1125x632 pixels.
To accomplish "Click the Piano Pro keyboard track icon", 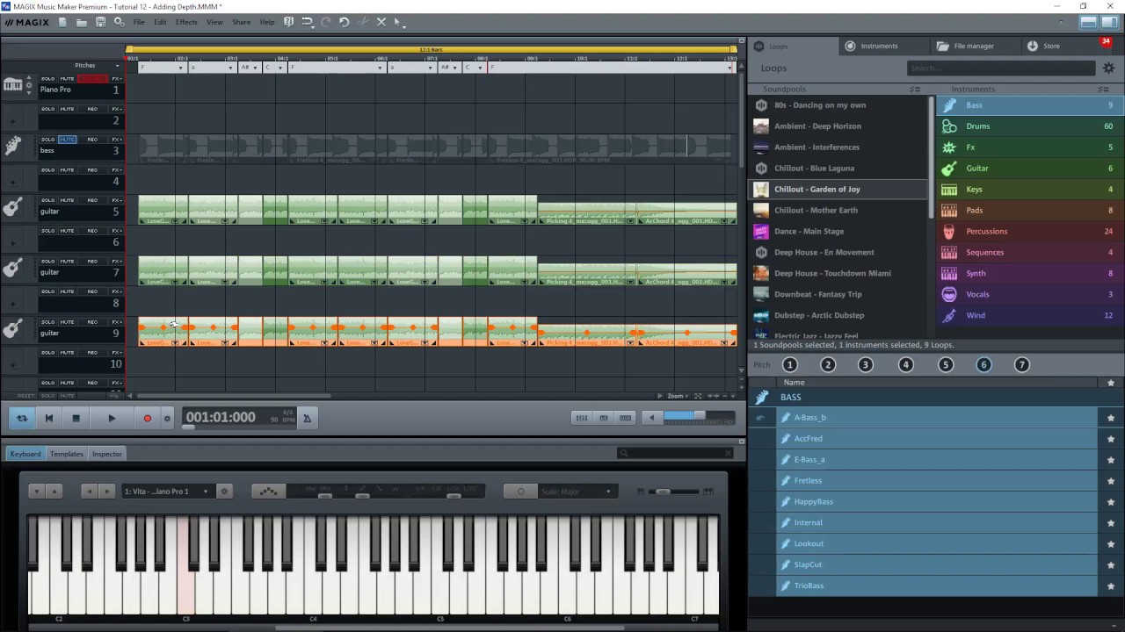I will point(12,85).
